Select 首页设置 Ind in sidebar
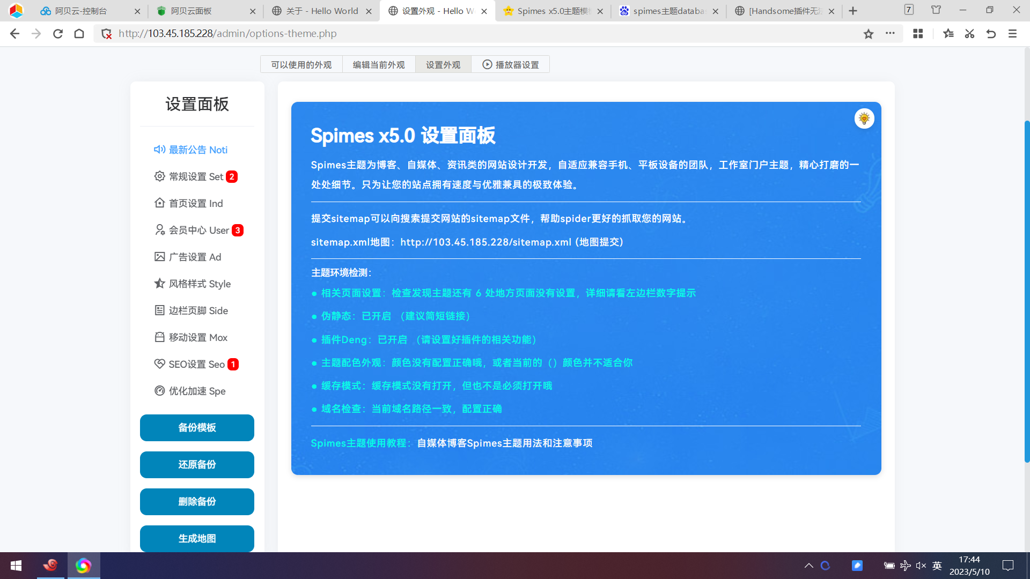The width and height of the screenshot is (1030, 579). 188,203
